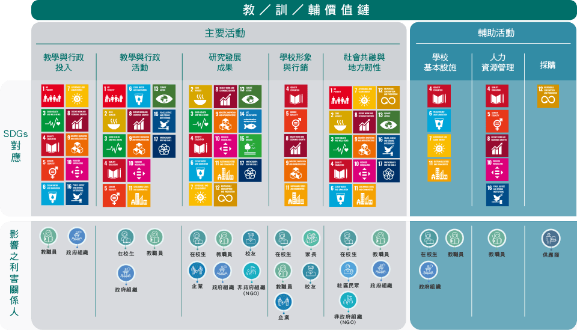Select SDG 7 icon under 學校基本設施

pyautogui.click(x=439, y=145)
